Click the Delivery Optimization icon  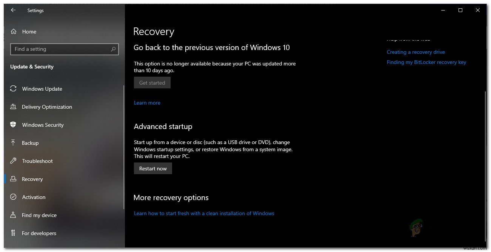pyautogui.click(x=14, y=107)
